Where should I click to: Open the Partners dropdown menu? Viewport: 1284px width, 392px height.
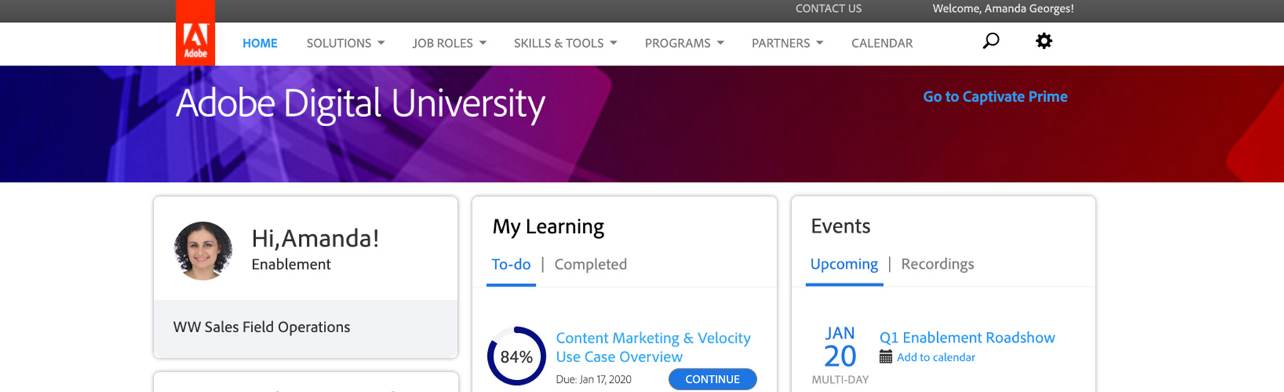[x=787, y=43]
